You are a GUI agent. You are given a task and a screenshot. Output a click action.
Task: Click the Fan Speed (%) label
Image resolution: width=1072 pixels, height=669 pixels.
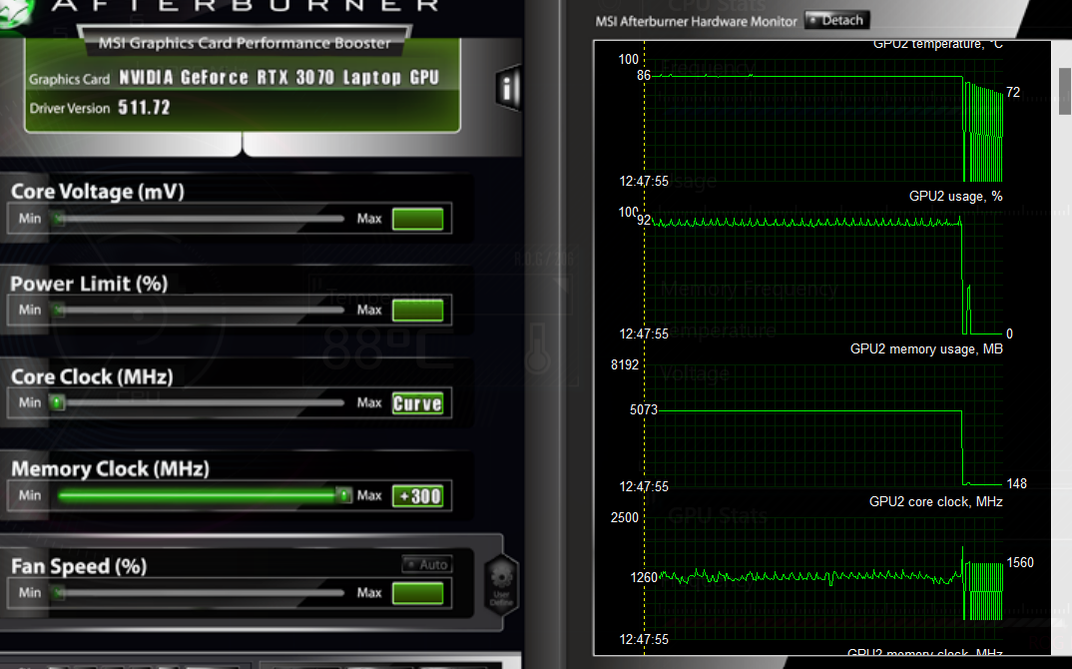pyautogui.click(x=79, y=566)
